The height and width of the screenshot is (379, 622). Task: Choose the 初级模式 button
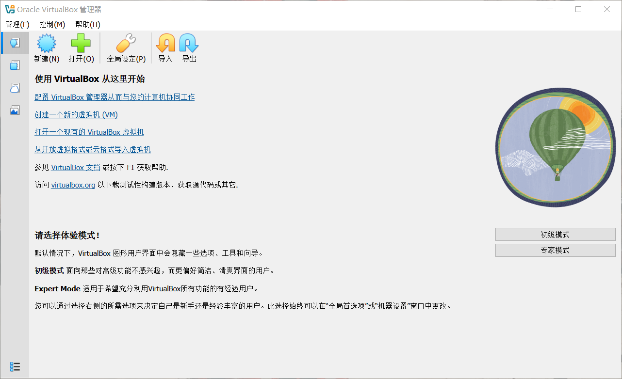(555, 235)
